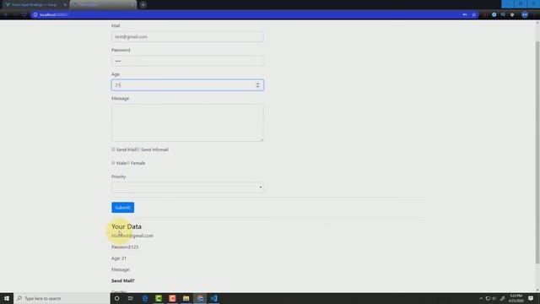Open the Action Center notifications icon
The image size is (540, 304).
coord(531,298)
